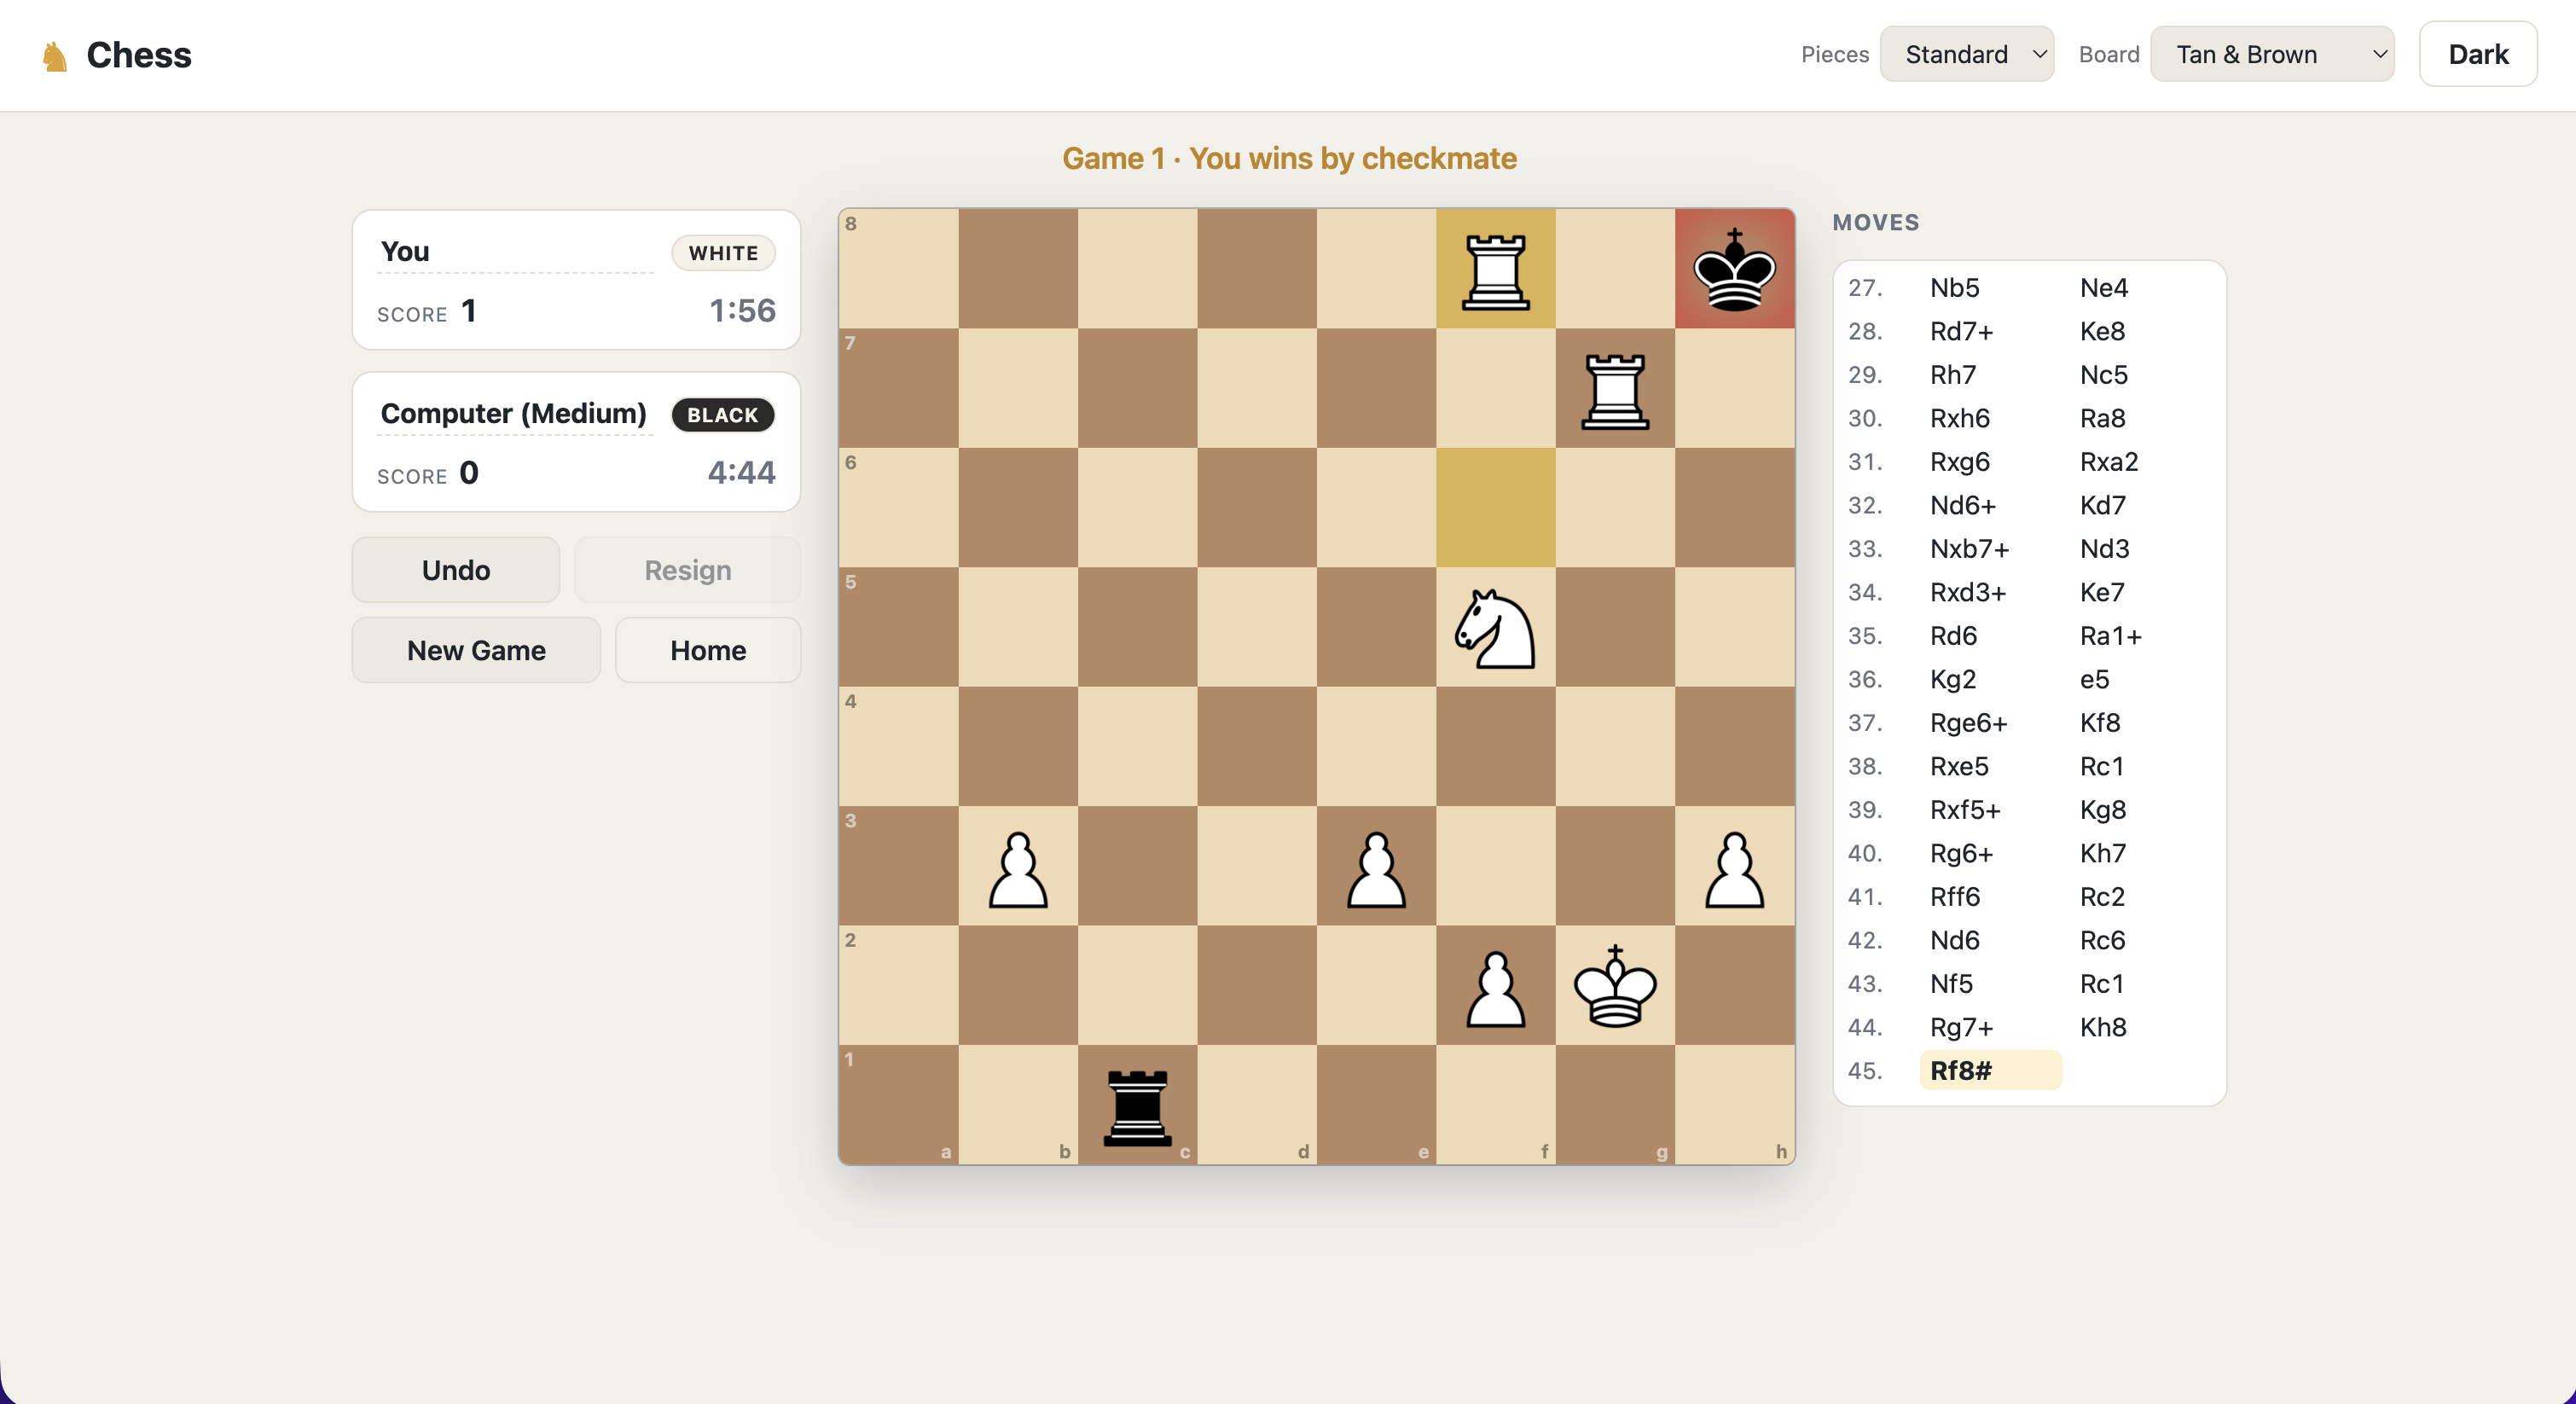Click the MOVES panel heading

[1875, 222]
